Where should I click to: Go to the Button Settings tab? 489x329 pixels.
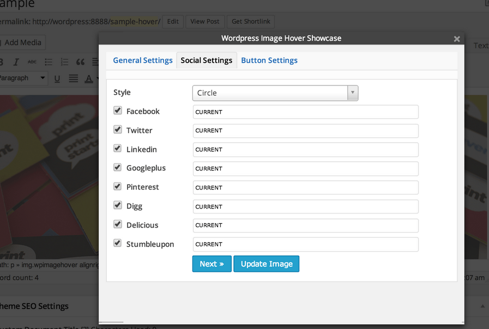click(269, 60)
